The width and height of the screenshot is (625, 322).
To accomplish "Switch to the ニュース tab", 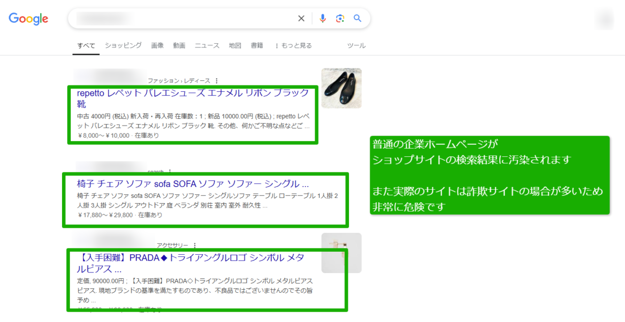I will click(207, 45).
